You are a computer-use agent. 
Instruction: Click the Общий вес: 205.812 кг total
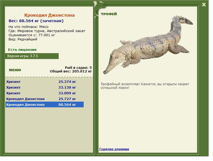(71, 71)
